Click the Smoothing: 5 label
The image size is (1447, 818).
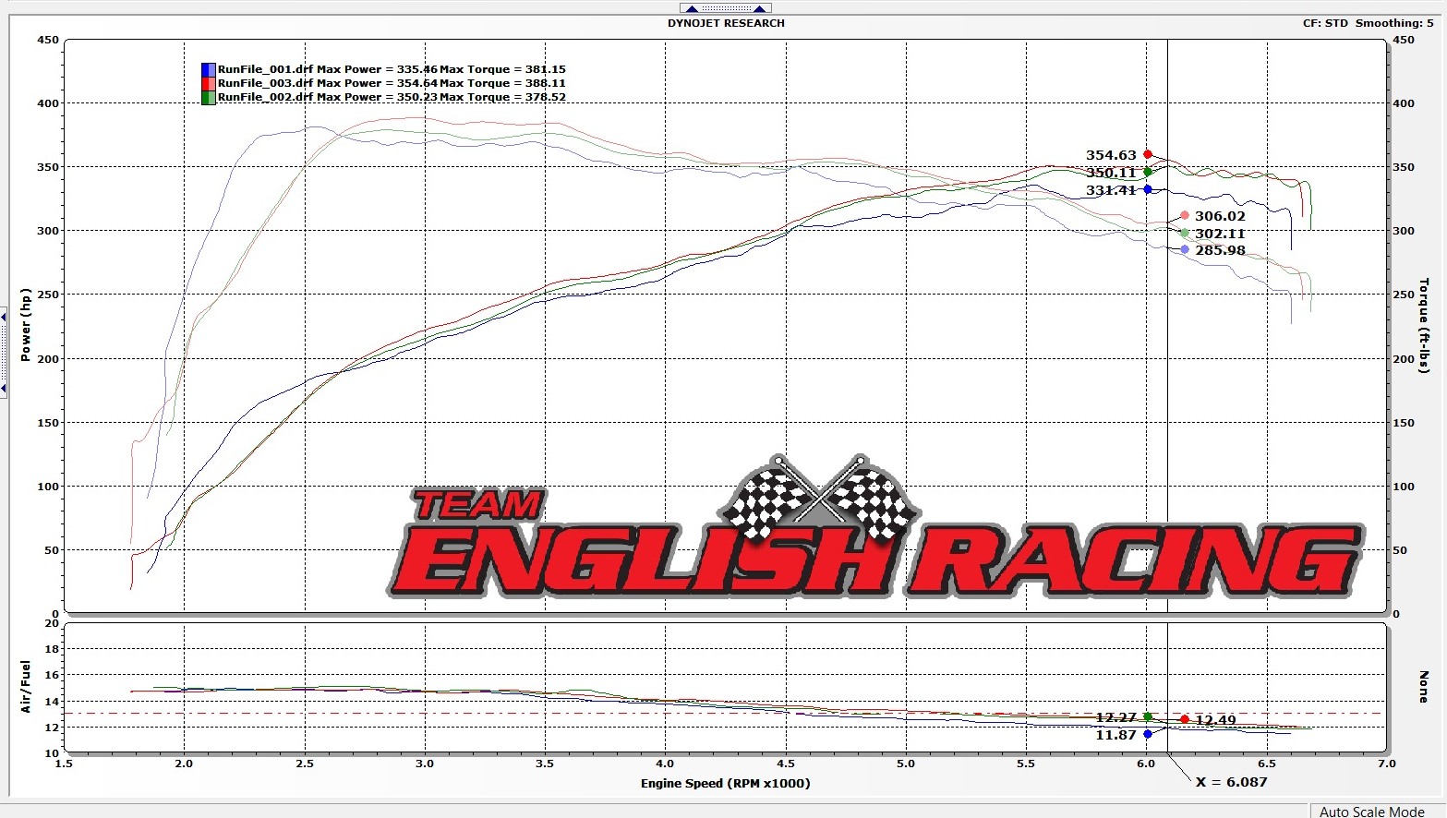point(1394,23)
